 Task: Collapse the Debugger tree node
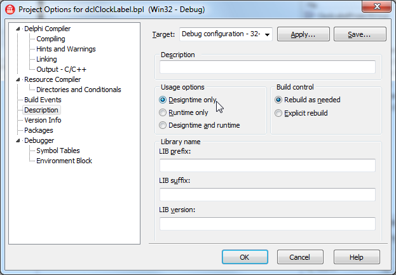point(18,140)
